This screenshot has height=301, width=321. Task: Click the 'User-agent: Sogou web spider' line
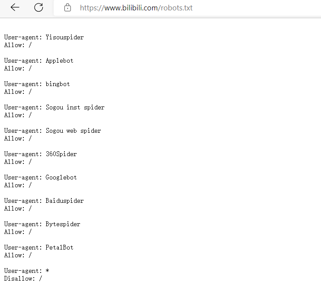coord(53,131)
